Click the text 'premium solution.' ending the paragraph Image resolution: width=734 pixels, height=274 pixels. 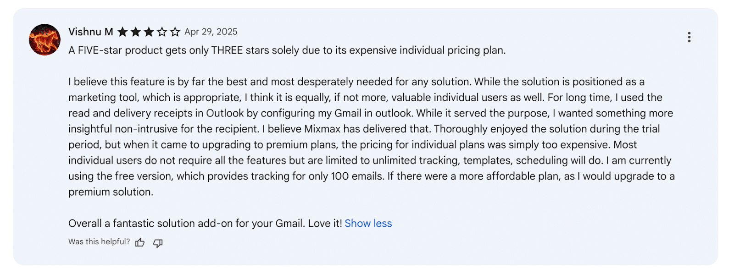[111, 192]
